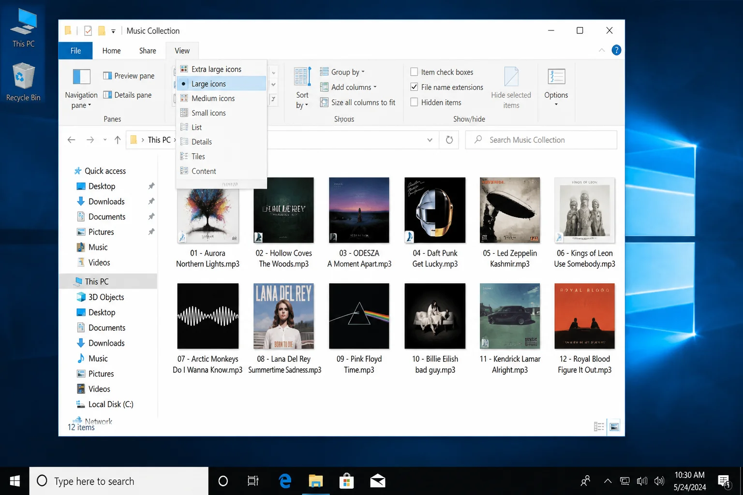Open the Group by dropdown
The width and height of the screenshot is (743, 495).
(342, 72)
